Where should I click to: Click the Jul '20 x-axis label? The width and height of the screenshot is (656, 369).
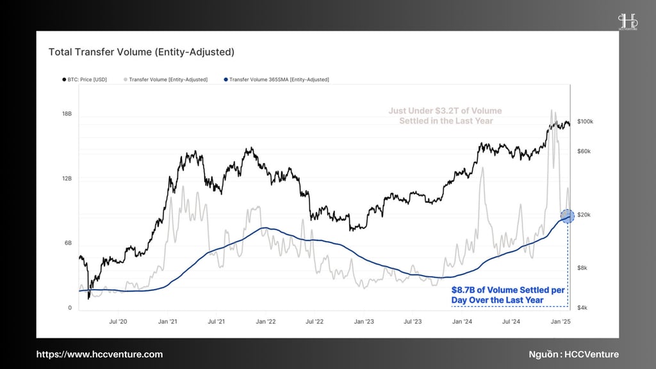(x=118, y=322)
